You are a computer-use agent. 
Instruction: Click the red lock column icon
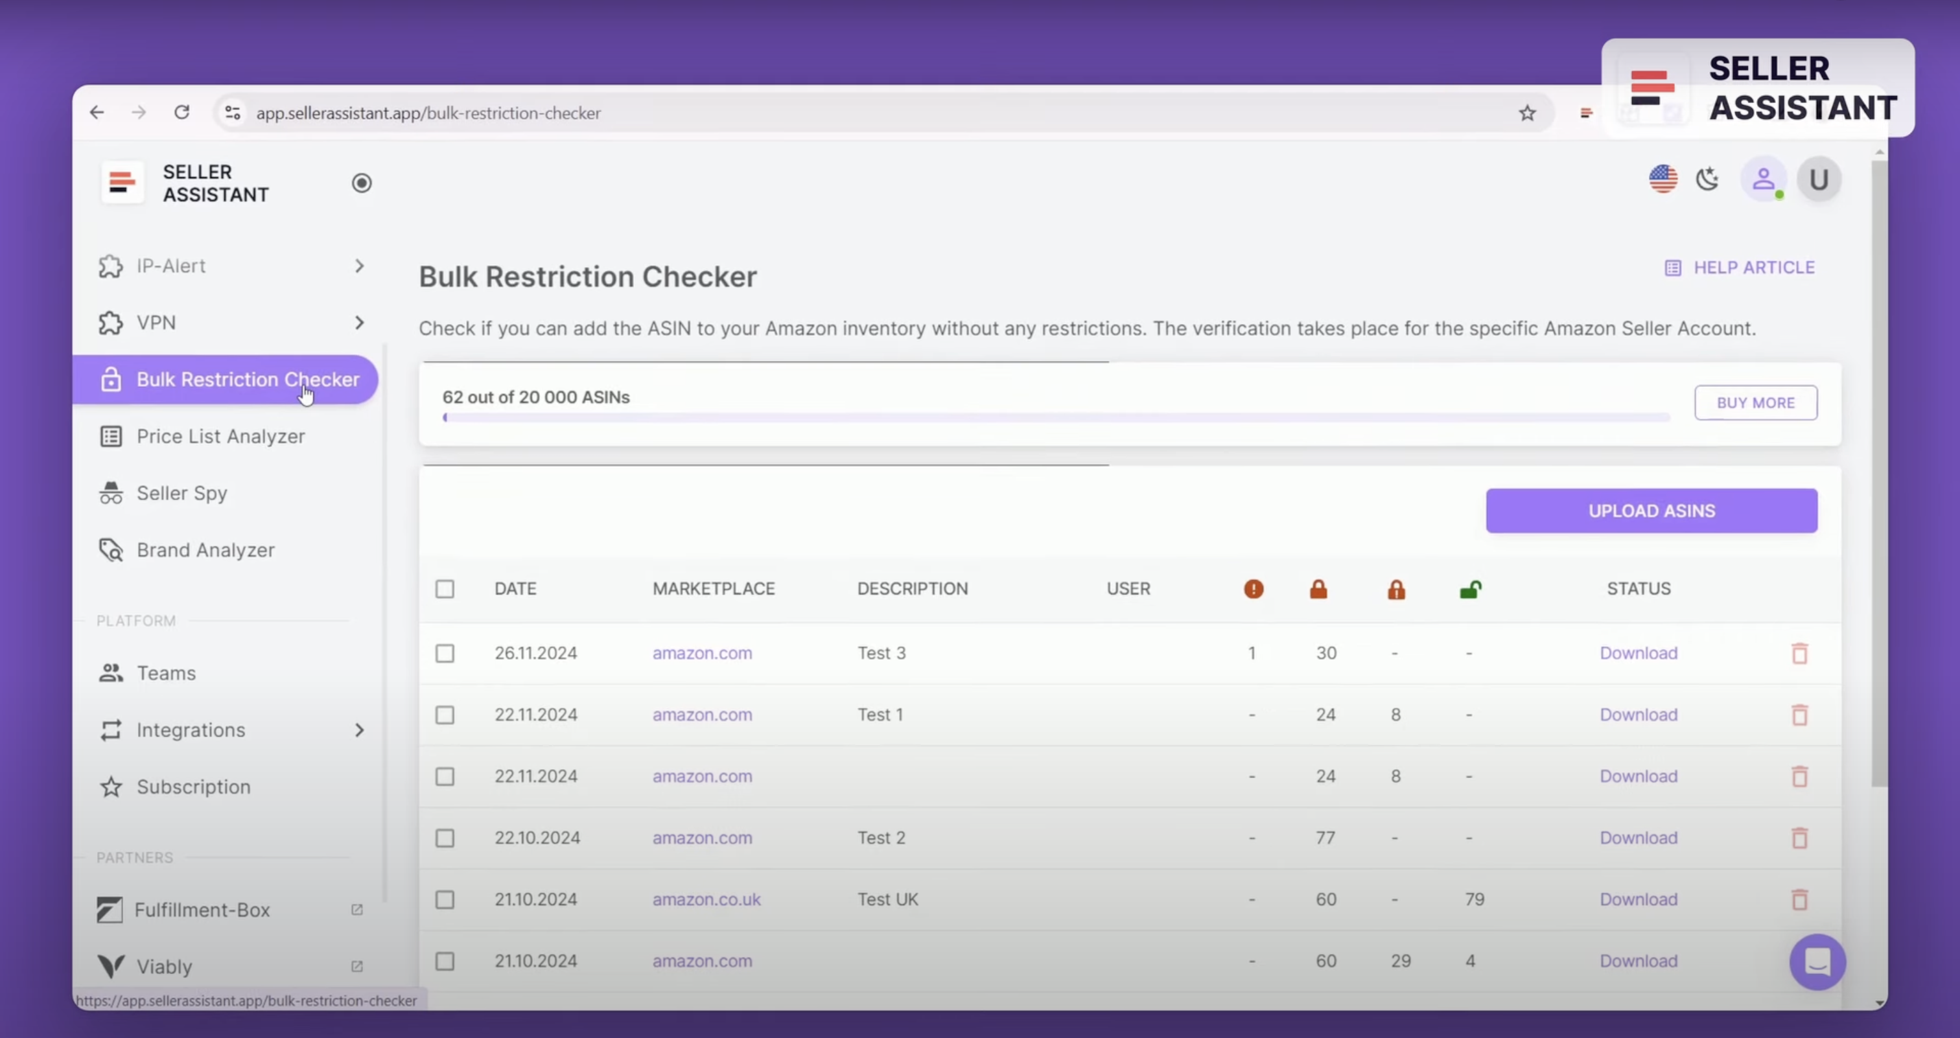1318,588
